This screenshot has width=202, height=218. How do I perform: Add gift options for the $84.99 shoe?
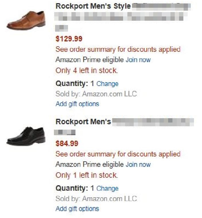coord(77,209)
